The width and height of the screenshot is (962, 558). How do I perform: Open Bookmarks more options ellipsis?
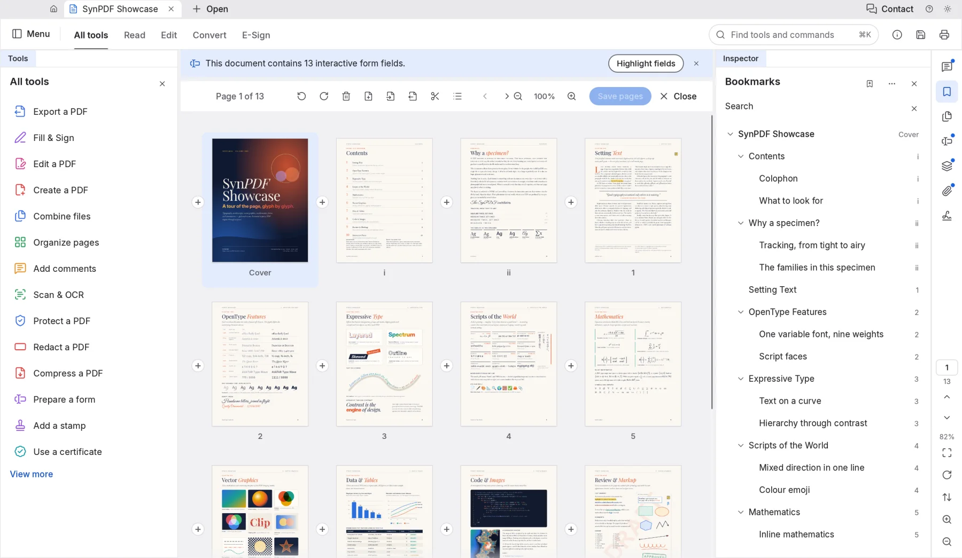(x=892, y=84)
